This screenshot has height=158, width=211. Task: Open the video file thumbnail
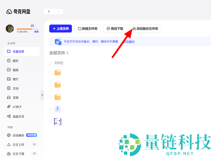tap(58, 122)
